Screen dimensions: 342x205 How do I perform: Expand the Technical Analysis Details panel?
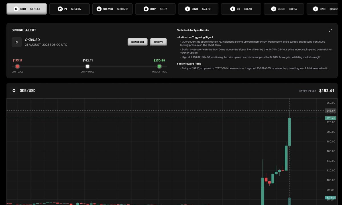330,30
